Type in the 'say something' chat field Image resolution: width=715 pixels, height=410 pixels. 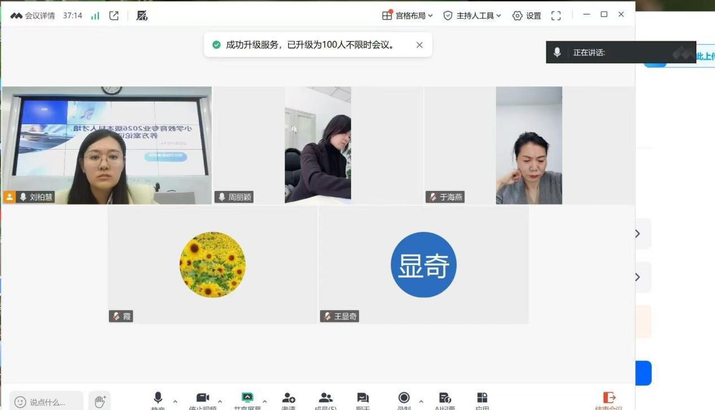pyautogui.click(x=47, y=402)
